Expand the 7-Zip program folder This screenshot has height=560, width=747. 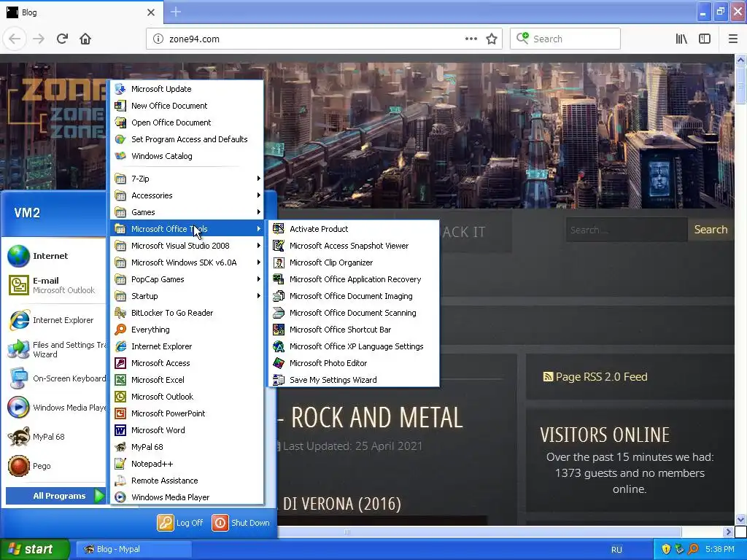click(187, 179)
